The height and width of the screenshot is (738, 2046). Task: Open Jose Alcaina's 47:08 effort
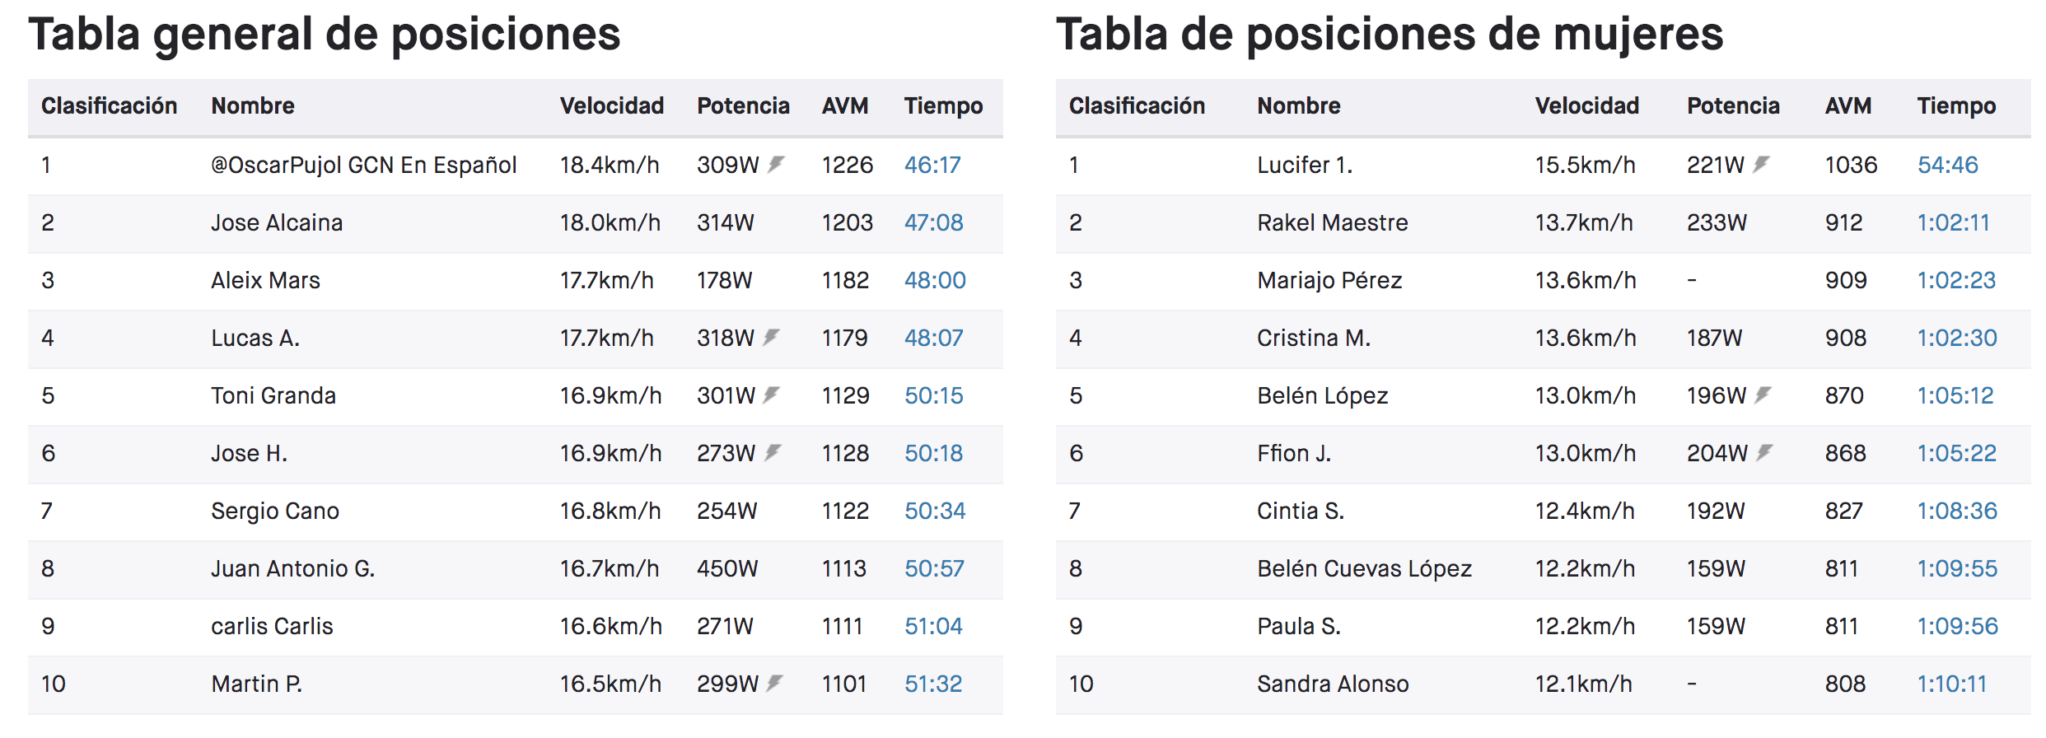(933, 222)
